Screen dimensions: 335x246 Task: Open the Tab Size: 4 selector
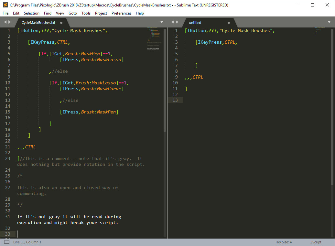[x=283, y=242]
